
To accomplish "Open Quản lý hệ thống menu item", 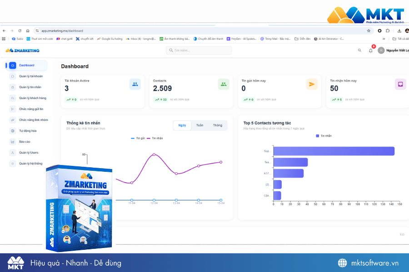I will (30, 164).
